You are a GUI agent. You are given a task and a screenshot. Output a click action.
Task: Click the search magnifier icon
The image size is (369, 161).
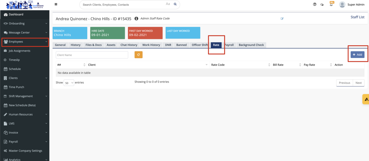click(x=175, y=4)
